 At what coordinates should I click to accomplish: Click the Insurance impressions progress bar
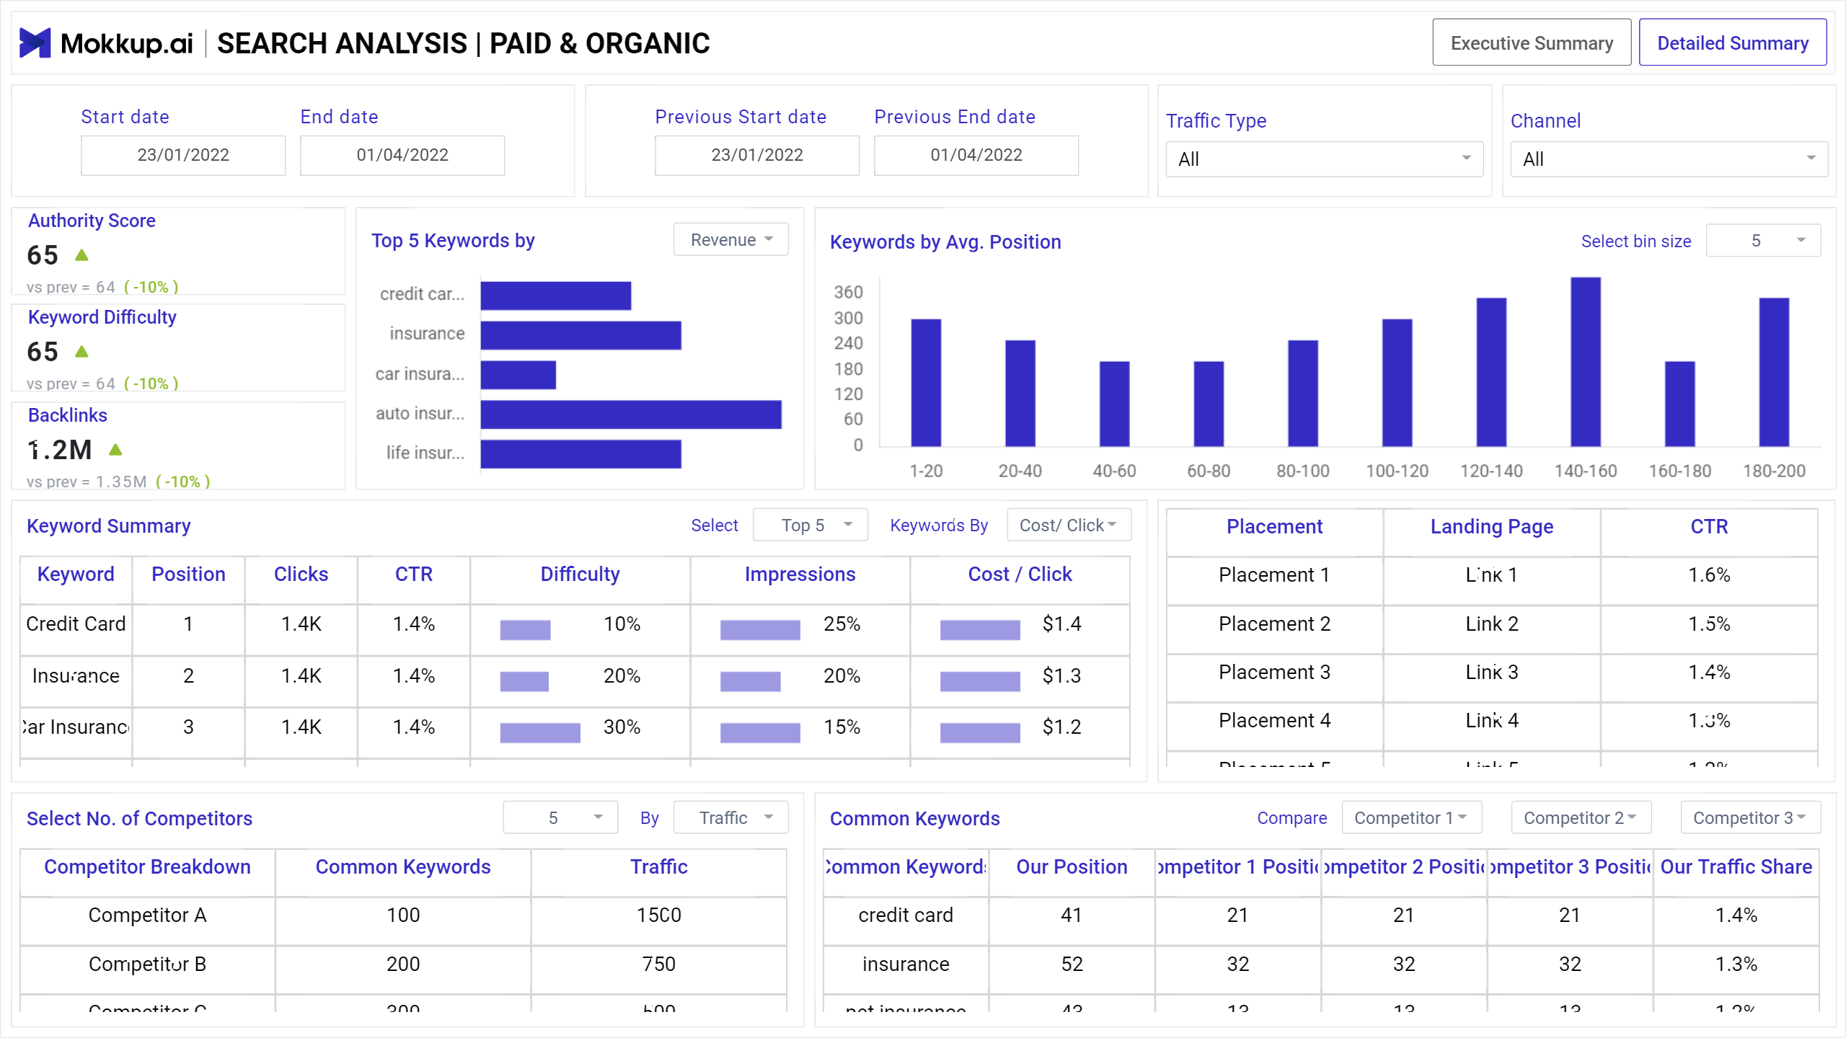click(x=750, y=681)
